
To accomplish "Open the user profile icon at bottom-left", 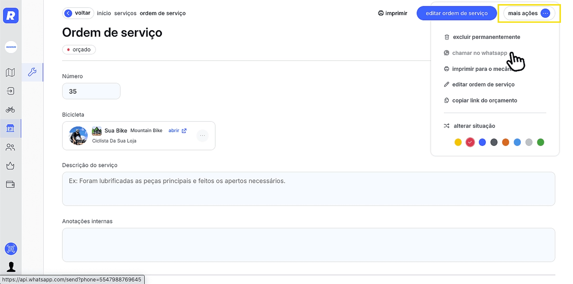I will point(11,267).
